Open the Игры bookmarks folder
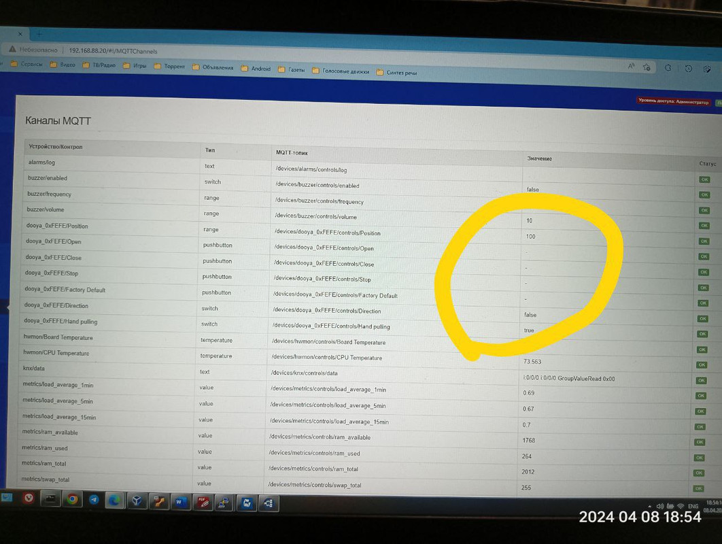The width and height of the screenshot is (722, 544). pos(135,65)
